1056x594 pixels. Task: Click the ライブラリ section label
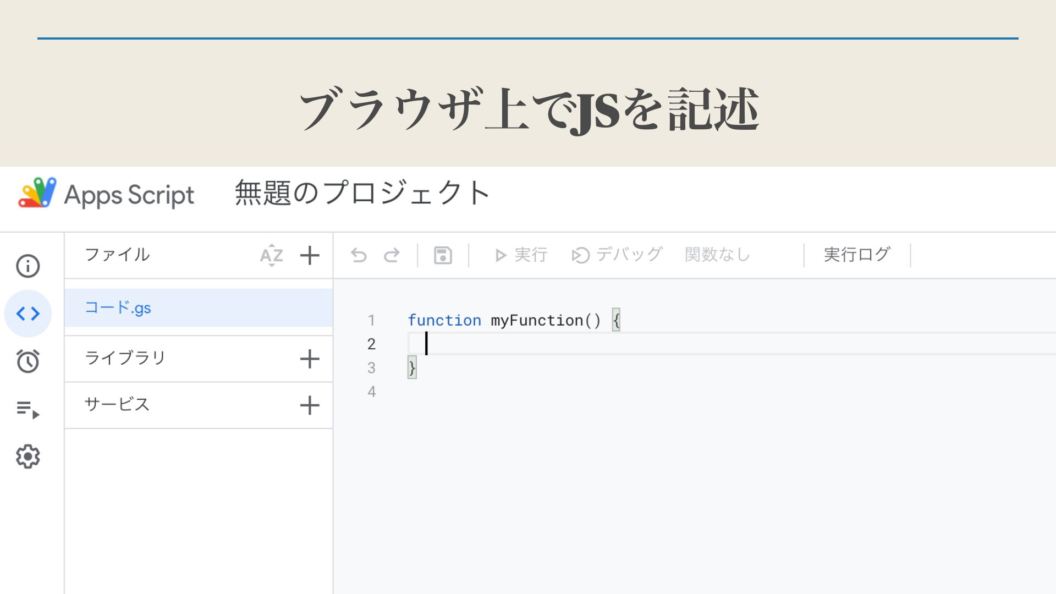pyautogui.click(x=125, y=358)
